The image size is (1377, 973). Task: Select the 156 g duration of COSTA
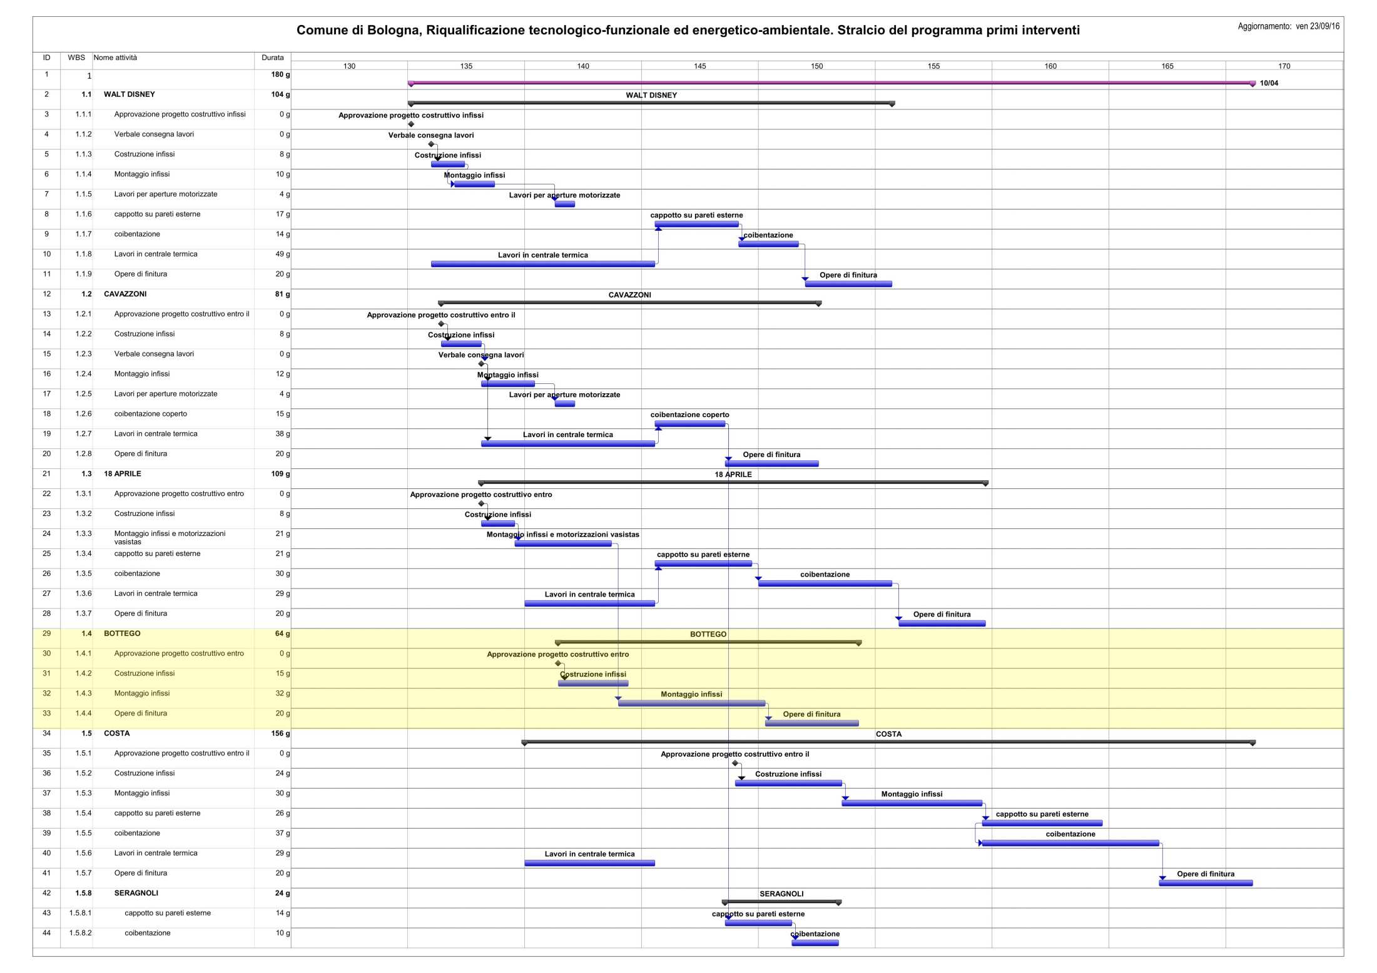pos(280,734)
